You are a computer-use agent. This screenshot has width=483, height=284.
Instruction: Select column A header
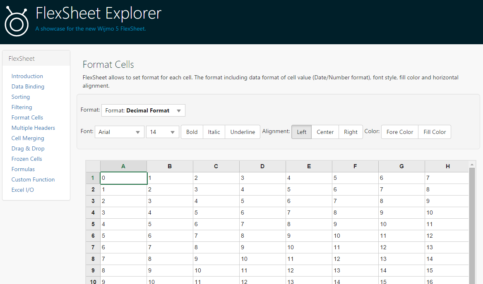(123, 167)
